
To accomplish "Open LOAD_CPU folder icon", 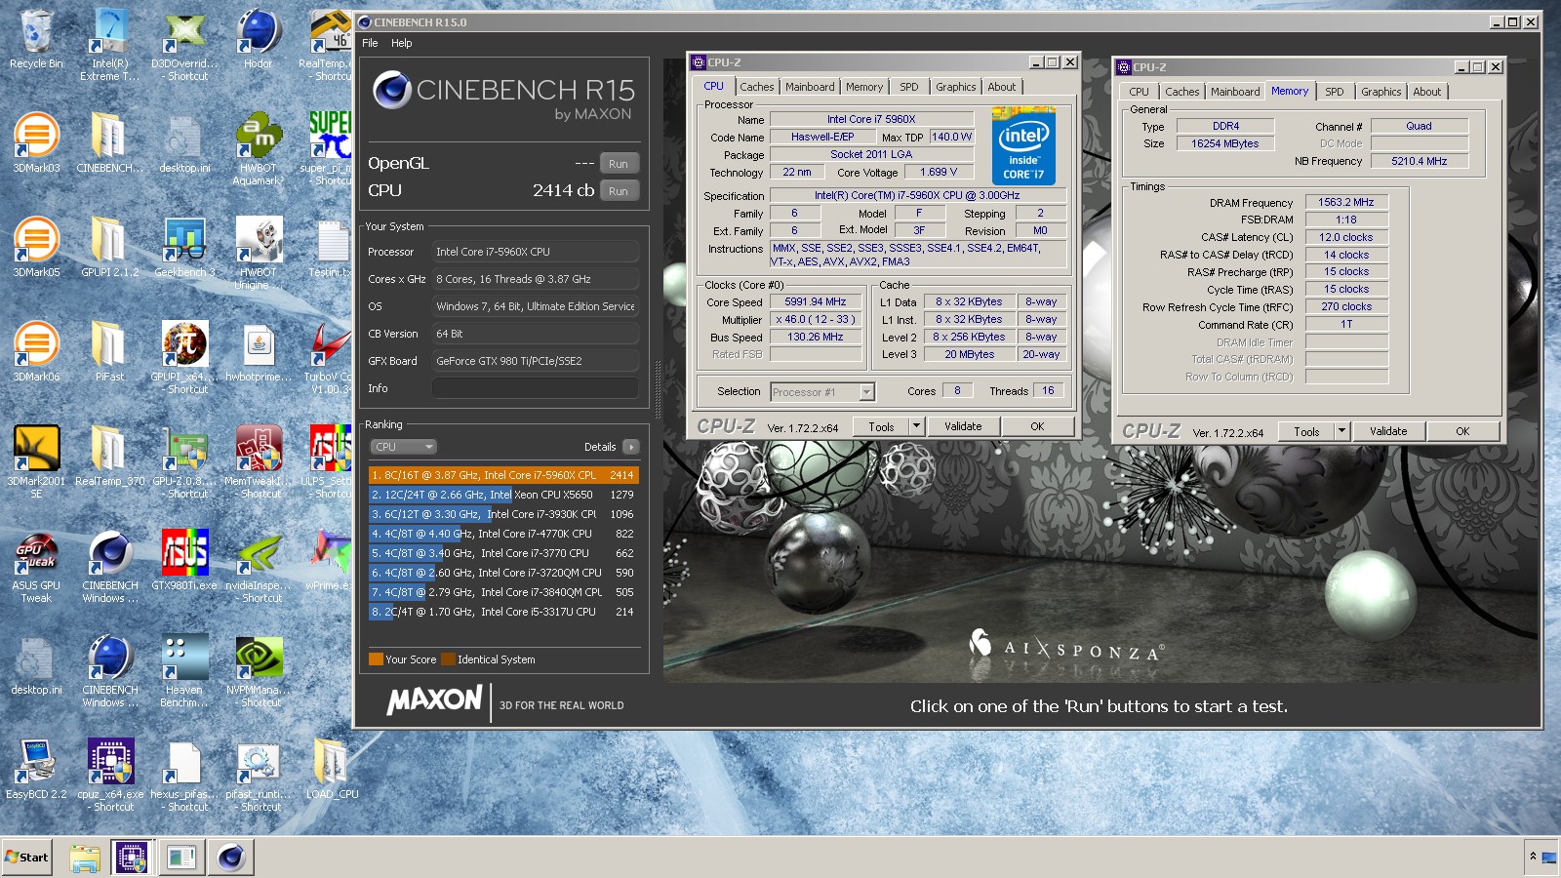I will [332, 769].
